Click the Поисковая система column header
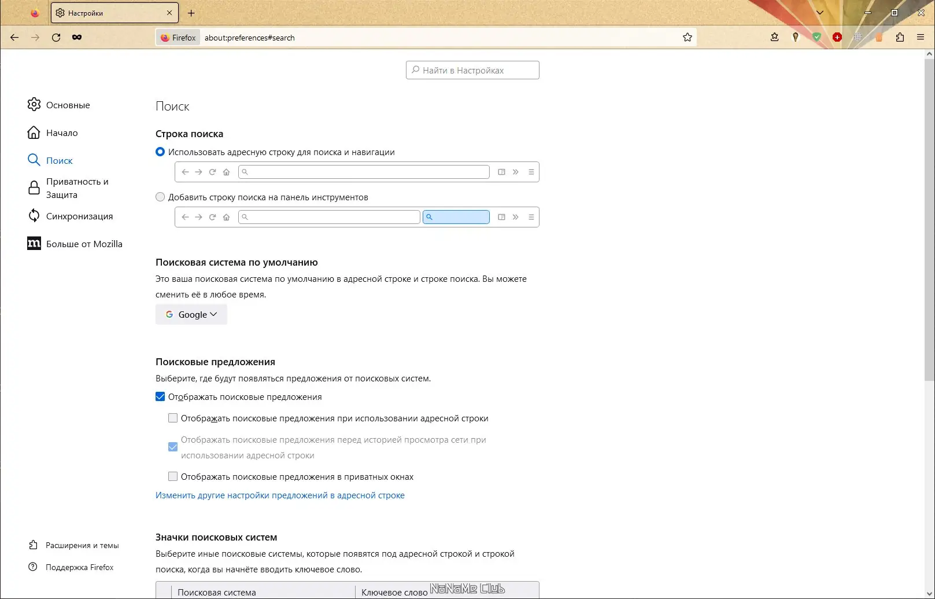The height and width of the screenshot is (599, 935). pyautogui.click(x=217, y=592)
